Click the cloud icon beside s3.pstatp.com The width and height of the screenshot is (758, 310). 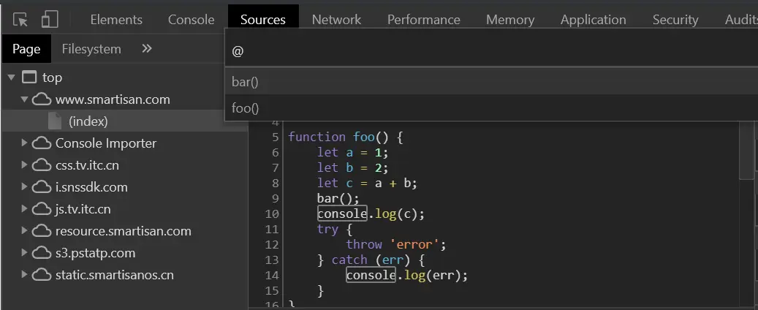[x=42, y=254]
